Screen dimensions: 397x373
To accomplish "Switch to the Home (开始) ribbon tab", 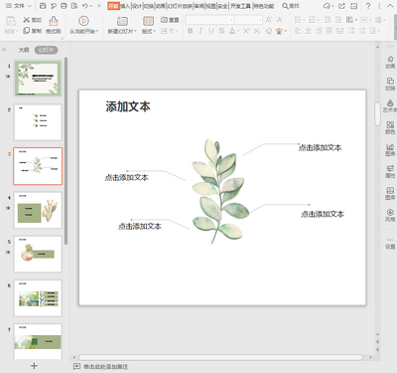I will pyautogui.click(x=113, y=6).
